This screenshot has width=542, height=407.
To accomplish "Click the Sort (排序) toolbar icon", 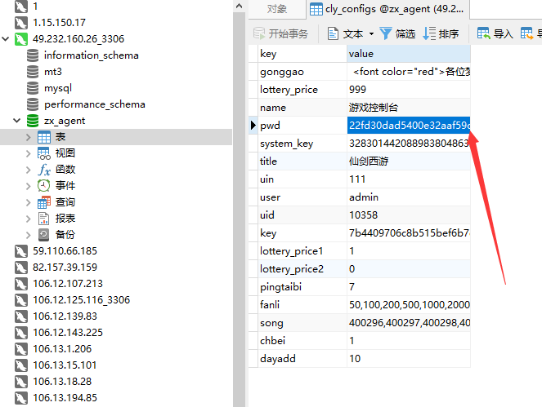I will pyautogui.click(x=428, y=34).
